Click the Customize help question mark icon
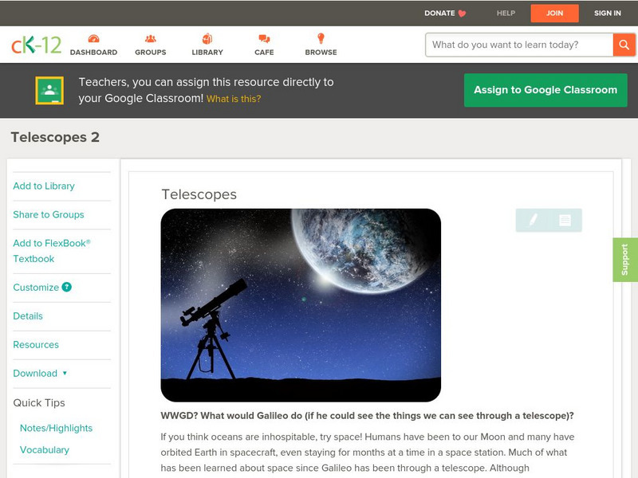The height and width of the screenshot is (478, 638). [x=67, y=287]
